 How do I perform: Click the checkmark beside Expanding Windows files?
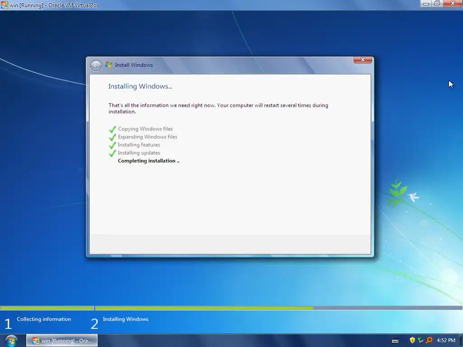112,137
